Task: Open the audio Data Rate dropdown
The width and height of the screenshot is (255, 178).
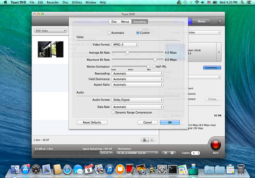Action: click(x=137, y=107)
